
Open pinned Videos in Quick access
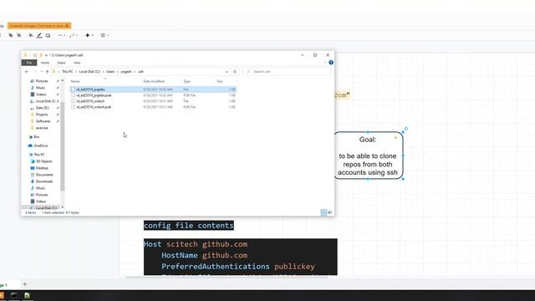click(41, 94)
